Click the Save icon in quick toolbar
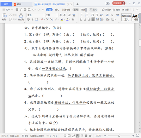The image size is (141, 138). 17,10
